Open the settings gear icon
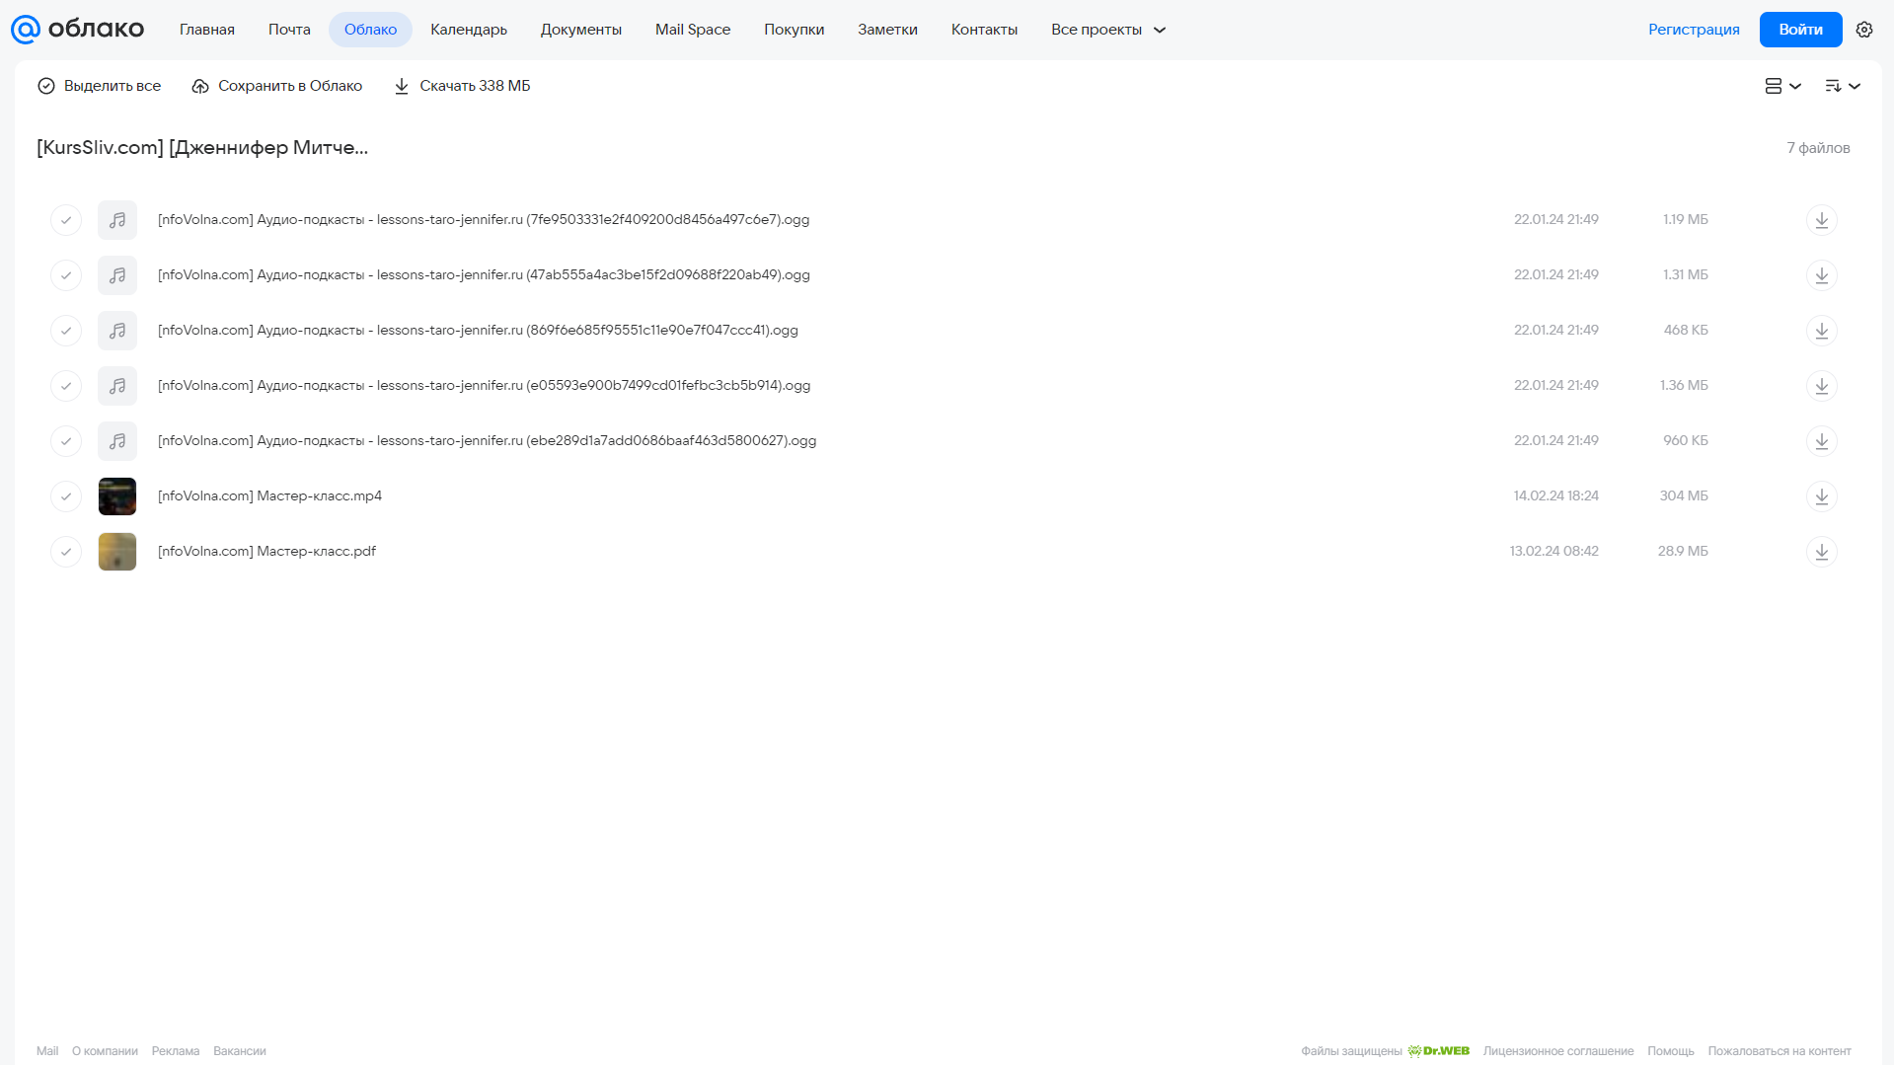This screenshot has height=1065, width=1894. (x=1863, y=30)
